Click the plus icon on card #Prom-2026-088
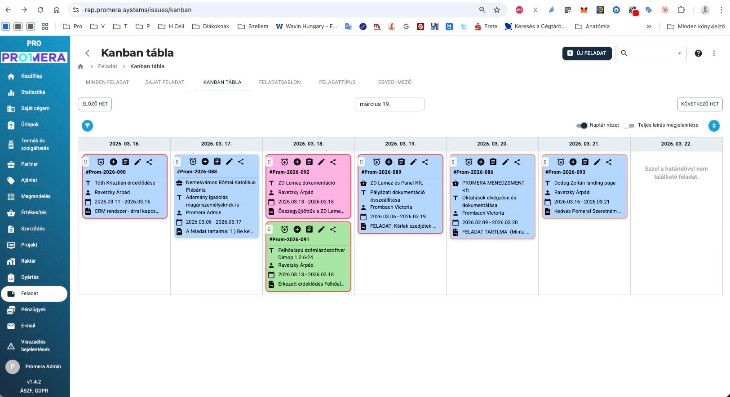 tap(205, 162)
